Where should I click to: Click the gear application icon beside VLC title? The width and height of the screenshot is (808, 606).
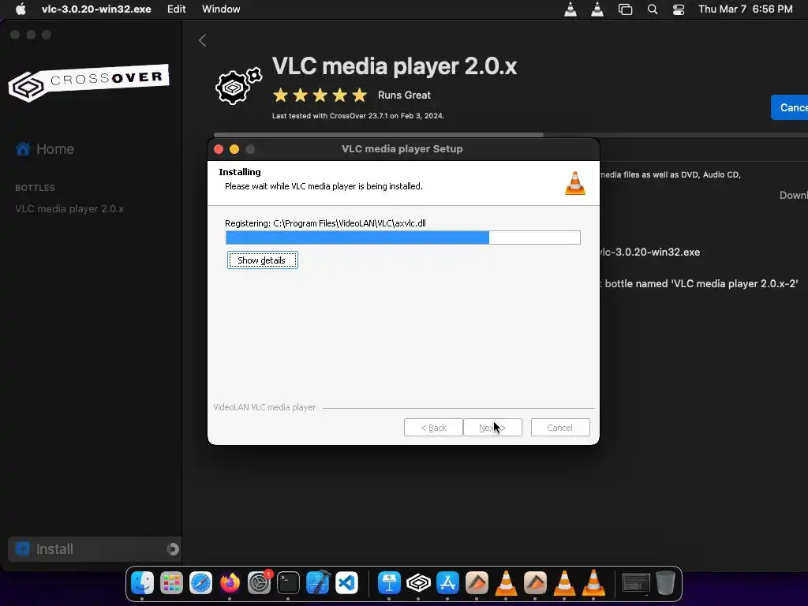coord(238,86)
